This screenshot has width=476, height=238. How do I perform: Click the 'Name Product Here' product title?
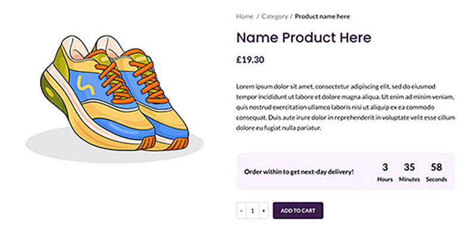tap(304, 37)
